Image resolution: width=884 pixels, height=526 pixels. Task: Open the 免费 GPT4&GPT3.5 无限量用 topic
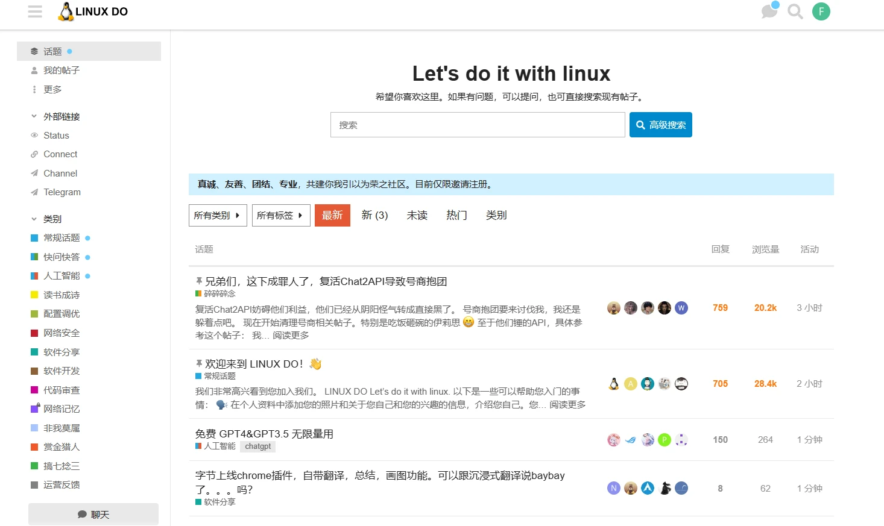click(x=264, y=434)
